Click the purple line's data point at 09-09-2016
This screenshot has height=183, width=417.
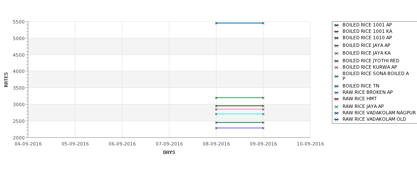pos(263,128)
